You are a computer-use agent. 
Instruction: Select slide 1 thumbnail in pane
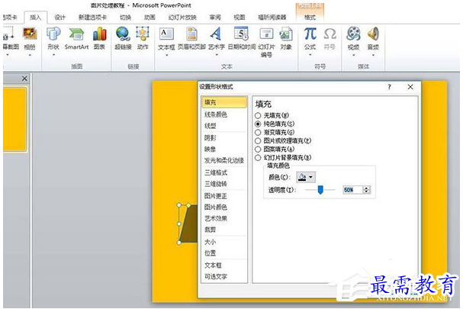point(14,119)
